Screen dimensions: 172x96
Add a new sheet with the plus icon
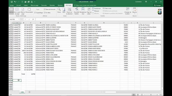pyautogui.click(x=29, y=92)
